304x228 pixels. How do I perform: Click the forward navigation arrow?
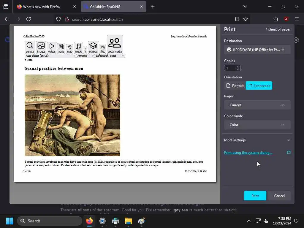tap(18, 19)
